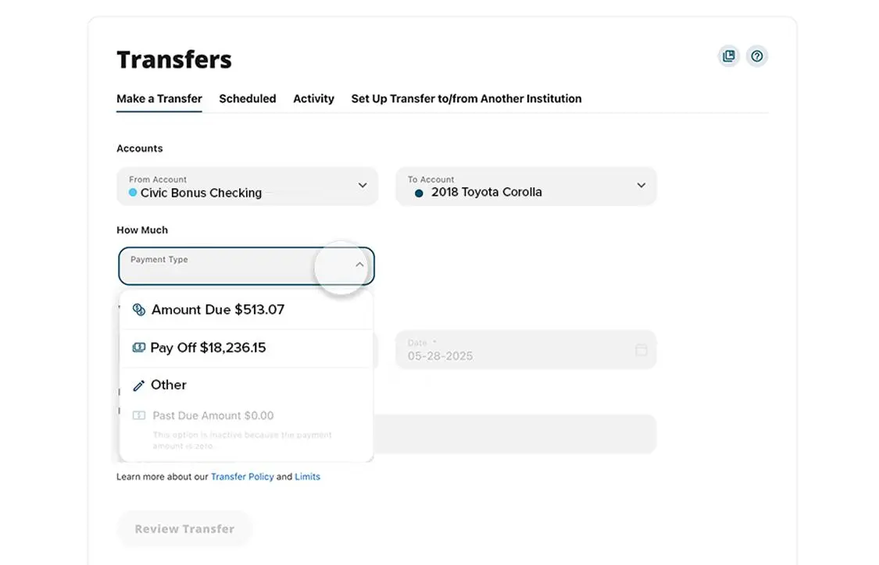Open the calendar icon in the Date field
Image resolution: width=879 pixels, height=565 pixels.
click(x=641, y=350)
